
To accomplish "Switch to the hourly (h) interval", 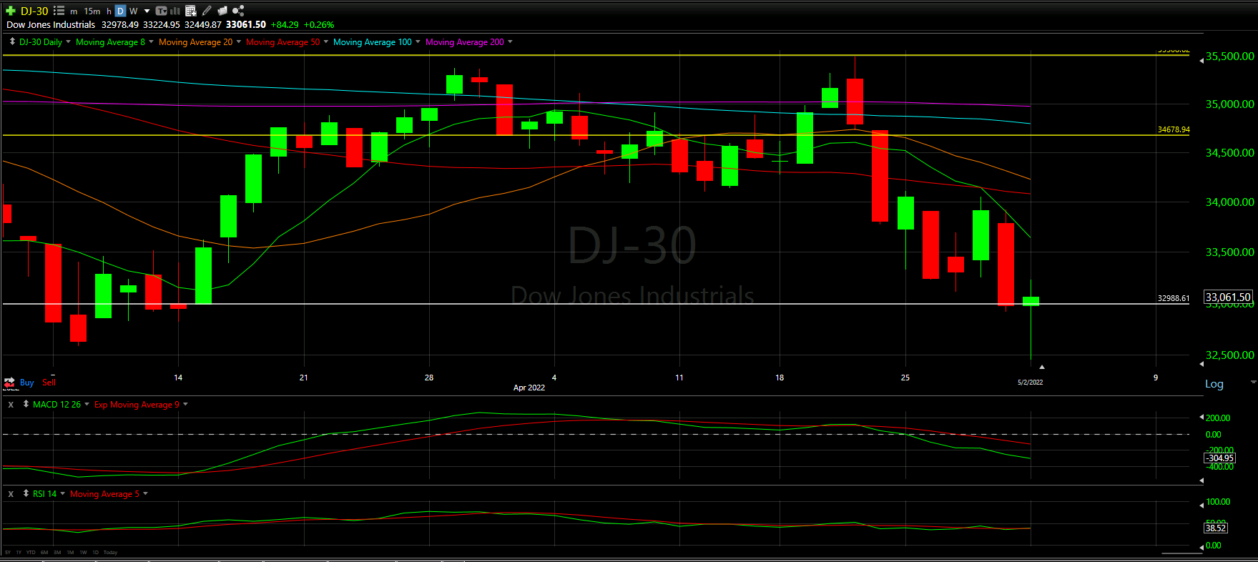I will [x=109, y=11].
